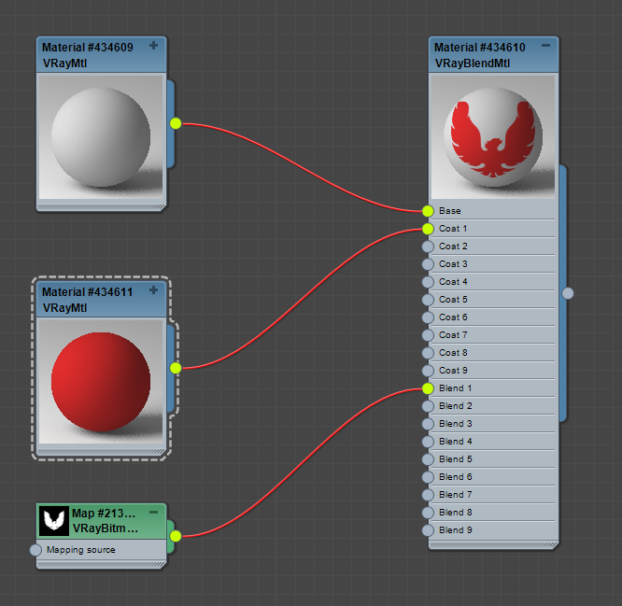Expand Material #434611 node with plus icon

154,290
